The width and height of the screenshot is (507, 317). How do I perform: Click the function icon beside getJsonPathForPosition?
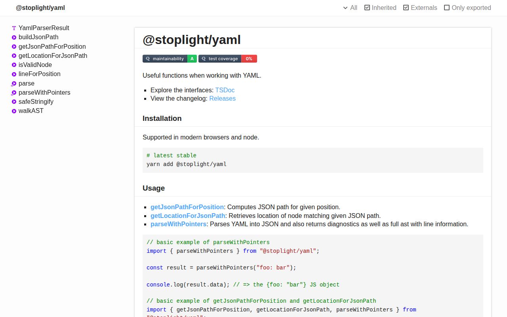click(14, 47)
